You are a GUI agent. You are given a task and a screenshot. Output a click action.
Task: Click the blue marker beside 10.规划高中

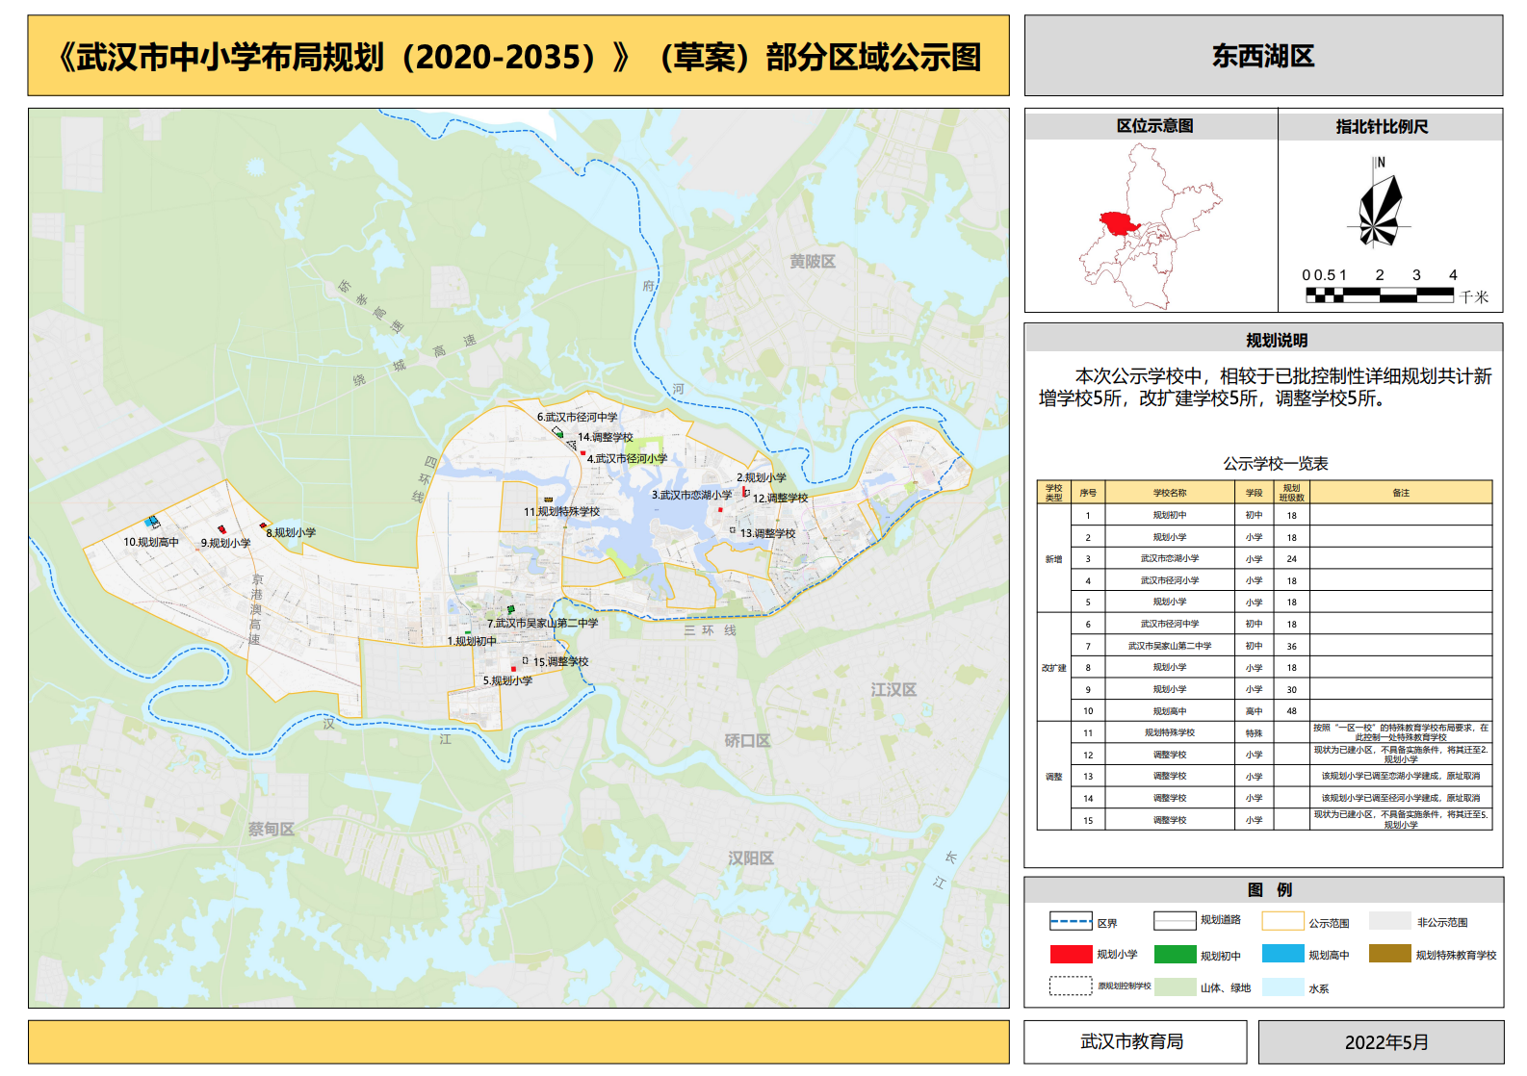tap(151, 522)
